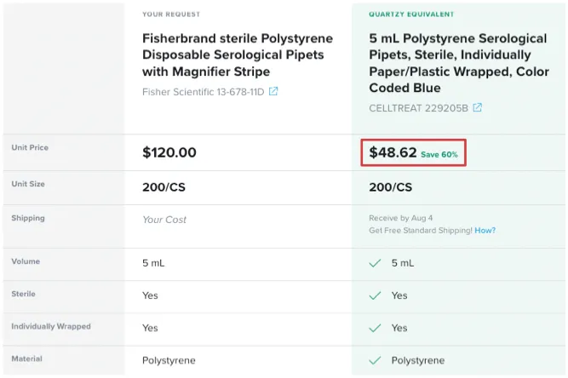Click the 'Receive by Aug 4' text
Screen dimensions: 568x378
[x=400, y=218]
